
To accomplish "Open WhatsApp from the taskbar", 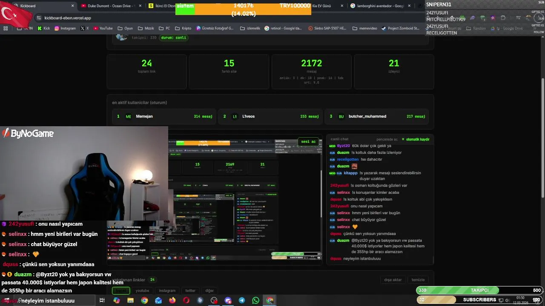I will [x=255, y=300].
